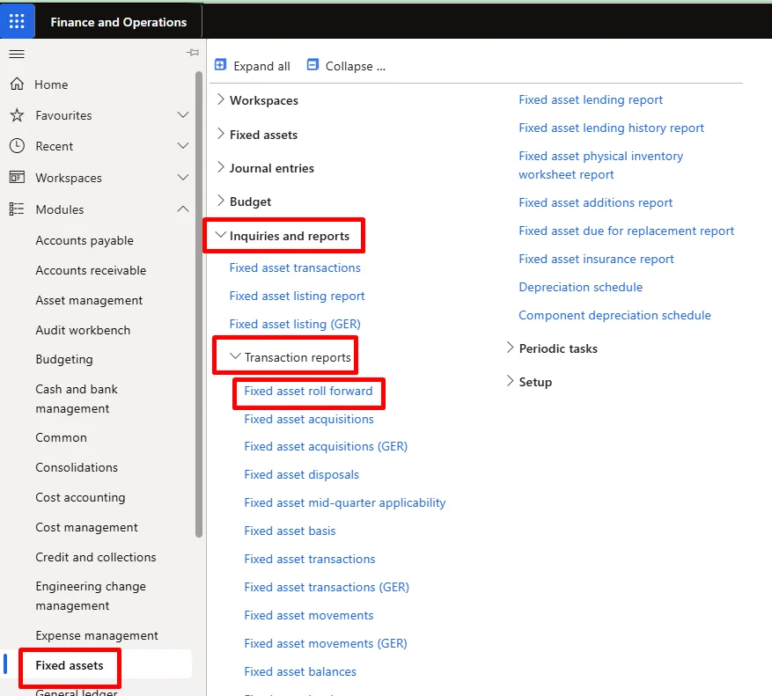Click the Recent clock icon
This screenshot has height=696, width=772.
pos(17,146)
